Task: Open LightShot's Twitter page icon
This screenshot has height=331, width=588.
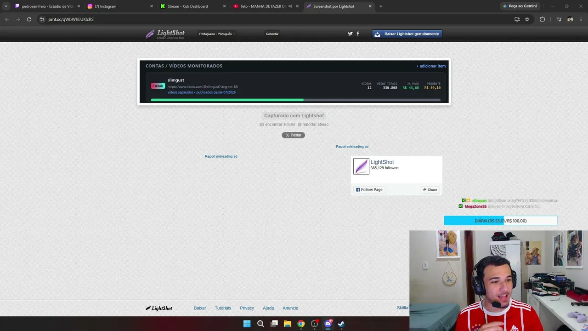Action: click(350, 34)
